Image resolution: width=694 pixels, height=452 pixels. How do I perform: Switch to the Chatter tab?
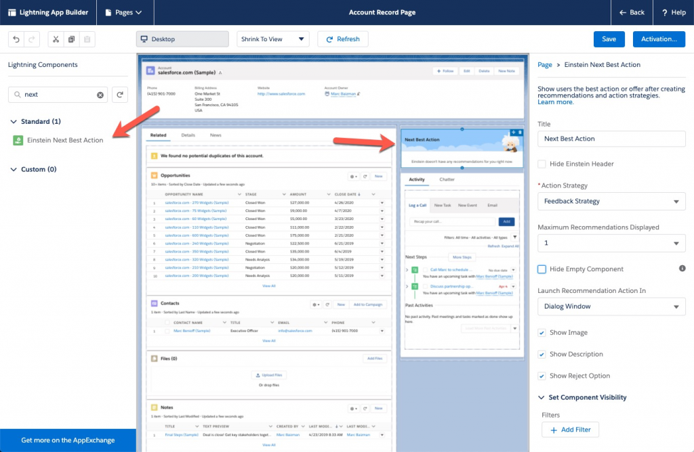(447, 179)
